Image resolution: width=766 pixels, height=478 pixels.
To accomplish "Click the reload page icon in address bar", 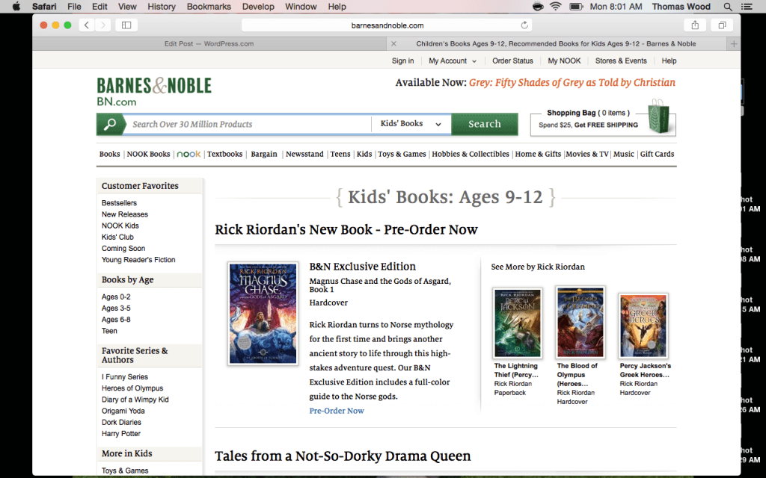I will 524,25.
